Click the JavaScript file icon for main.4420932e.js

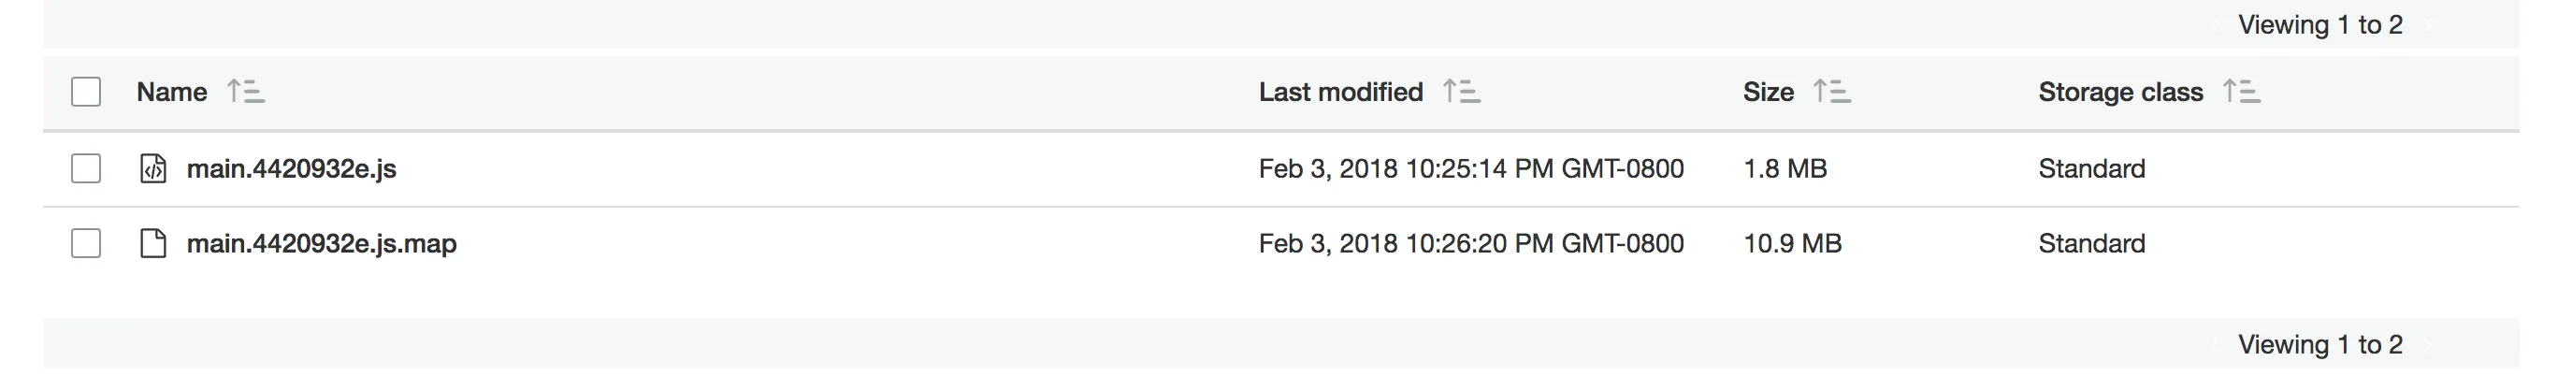(x=152, y=168)
